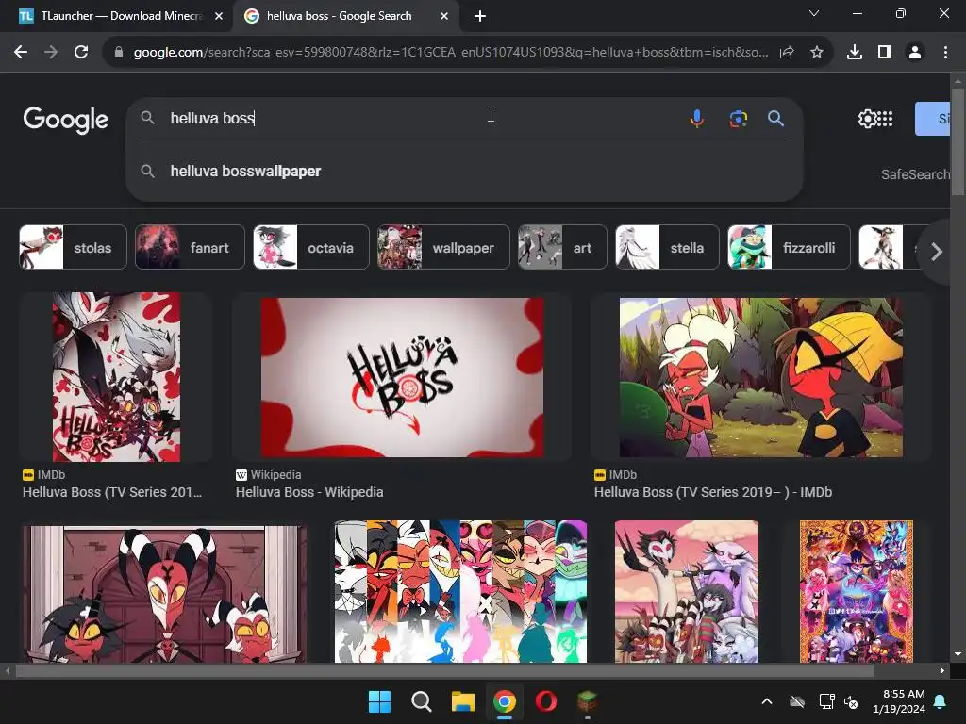This screenshot has height=724, width=966.
Task: Reload the current page
Action: [x=81, y=53]
